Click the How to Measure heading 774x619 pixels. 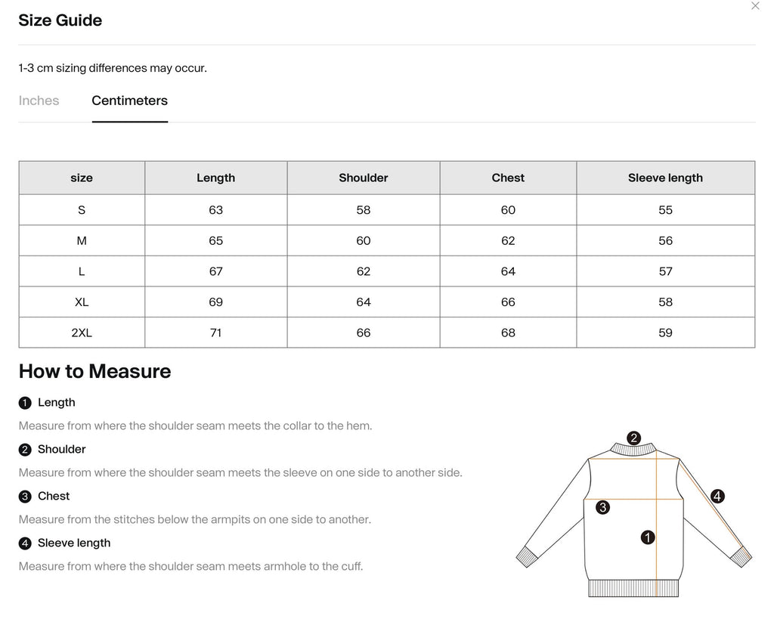(x=94, y=371)
